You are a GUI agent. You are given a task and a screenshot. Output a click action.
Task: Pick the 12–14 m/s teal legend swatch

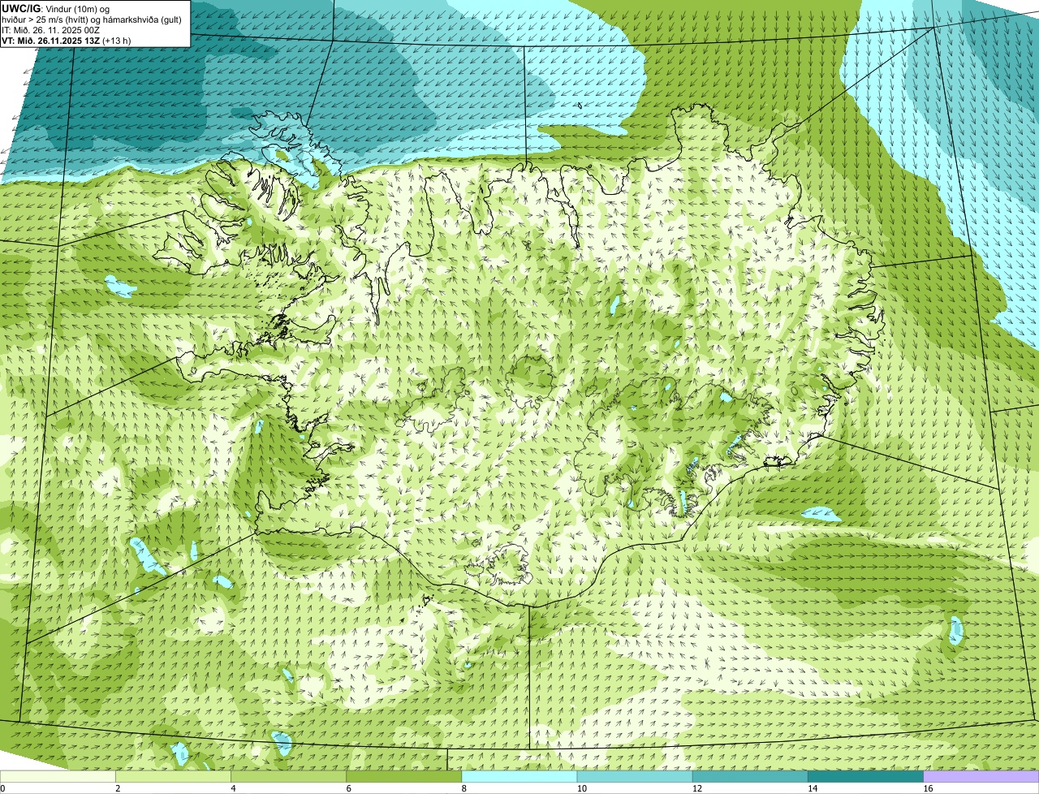coord(750,777)
